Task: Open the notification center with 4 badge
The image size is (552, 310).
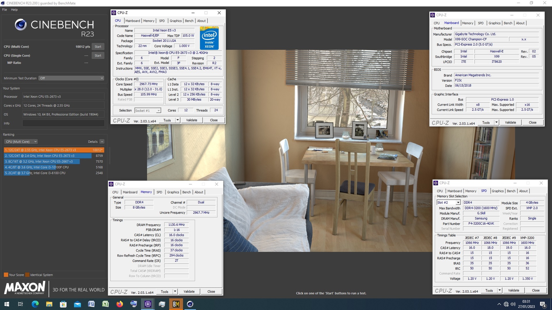Action: click(x=543, y=304)
